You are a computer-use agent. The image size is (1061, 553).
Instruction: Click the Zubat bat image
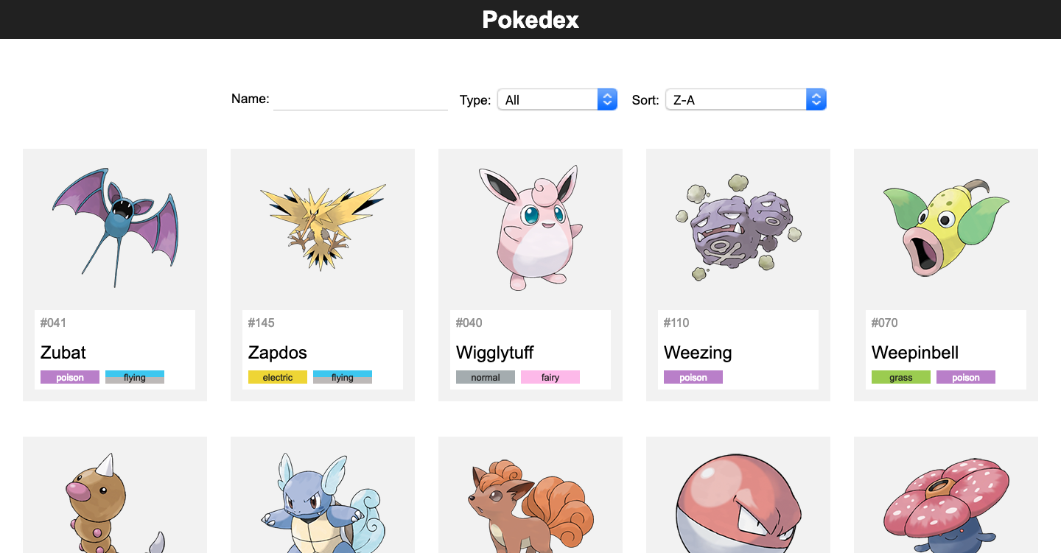[115, 228]
